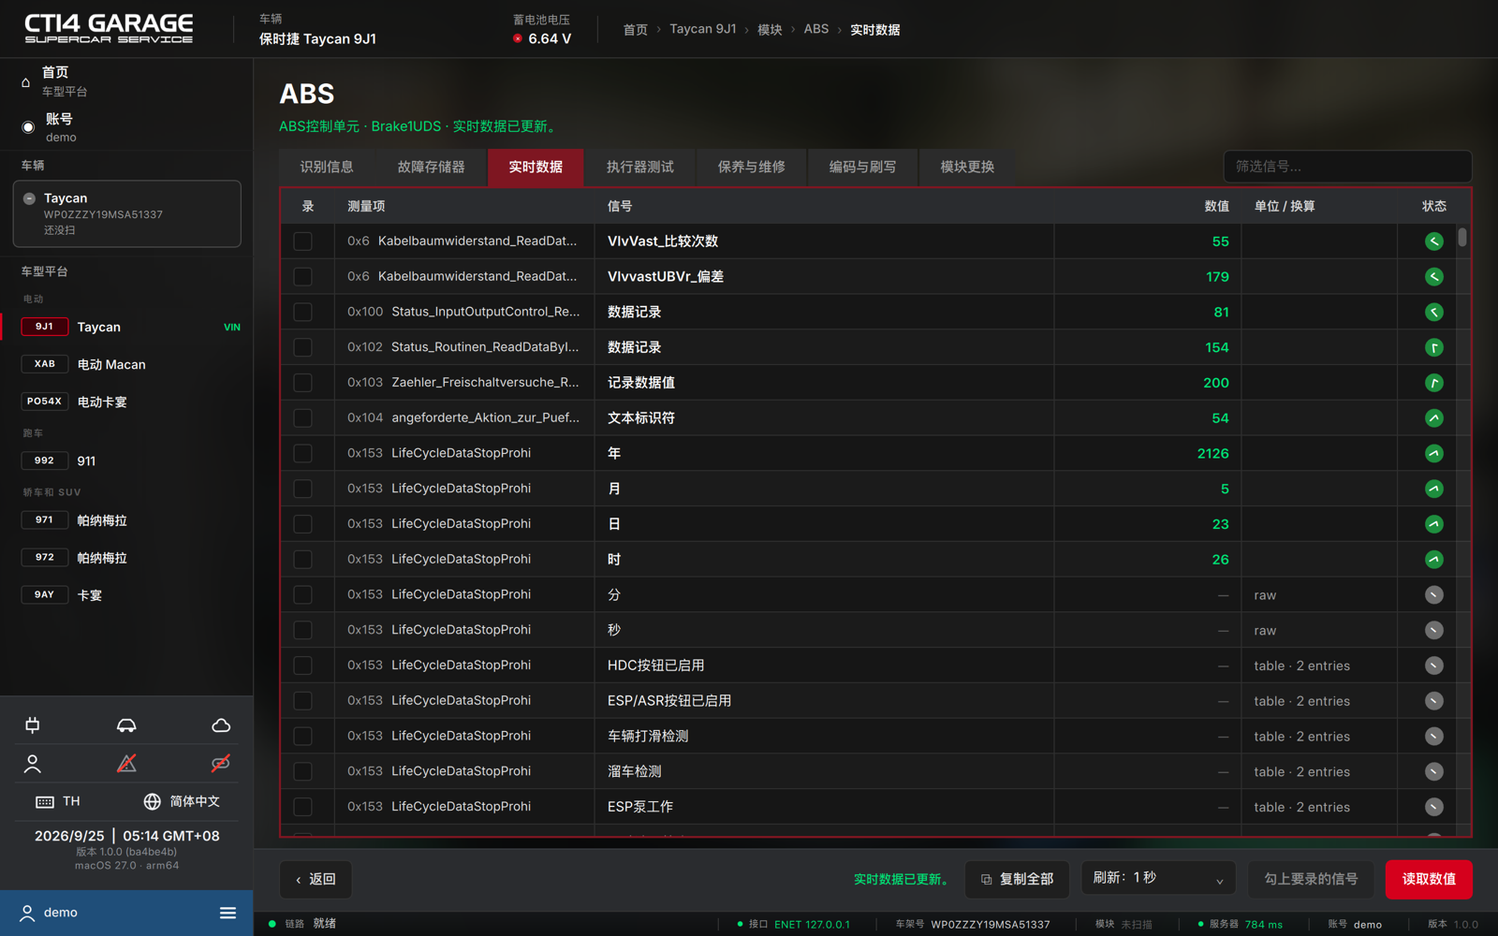The width and height of the screenshot is (1498, 936).
Task: Open the 刷新: 1 秒 refresh interval dropdown
Action: (x=1158, y=879)
